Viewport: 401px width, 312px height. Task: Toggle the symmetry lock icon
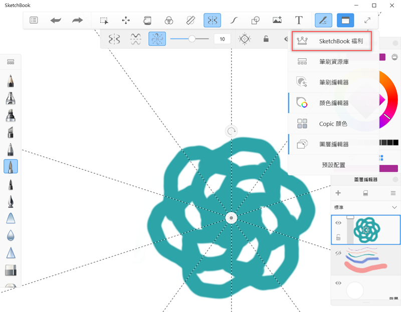point(266,39)
